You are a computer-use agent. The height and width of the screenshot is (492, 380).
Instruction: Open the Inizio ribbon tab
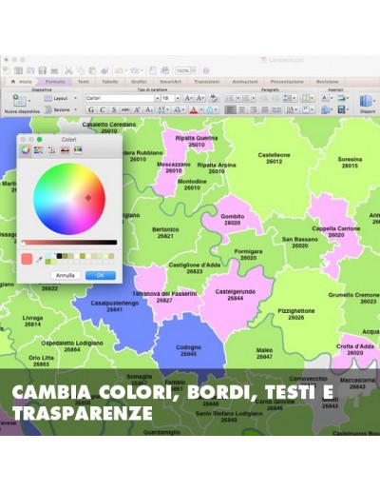click(22, 82)
